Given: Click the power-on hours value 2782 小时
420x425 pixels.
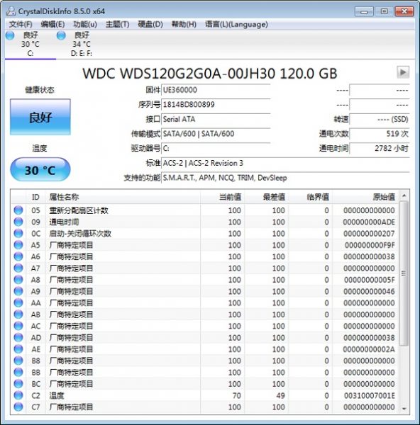Looking at the screenshot, I should [380, 149].
